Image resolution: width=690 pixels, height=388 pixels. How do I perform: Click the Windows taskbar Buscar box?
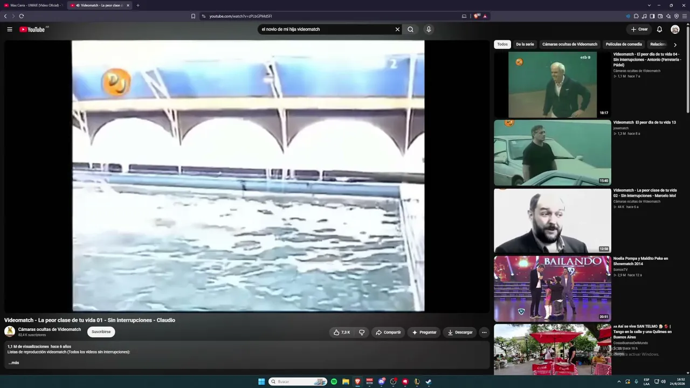click(x=298, y=382)
